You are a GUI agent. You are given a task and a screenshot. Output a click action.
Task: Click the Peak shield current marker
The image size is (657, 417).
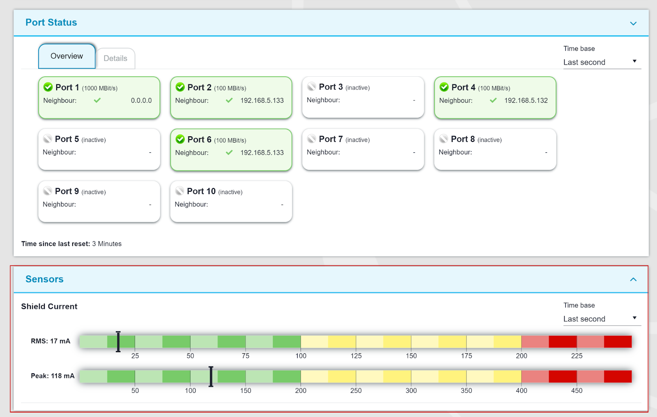[x=211, y=376]
